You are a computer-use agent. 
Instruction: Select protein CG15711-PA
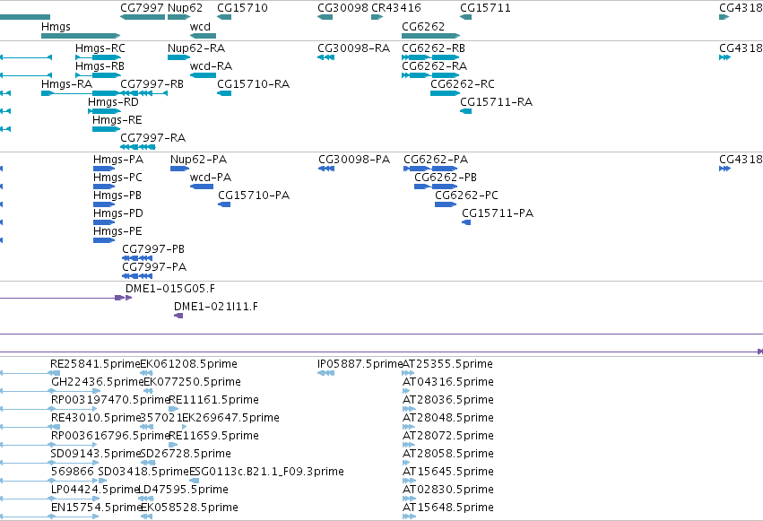coord(498,213)
